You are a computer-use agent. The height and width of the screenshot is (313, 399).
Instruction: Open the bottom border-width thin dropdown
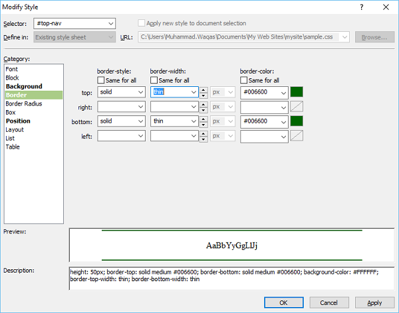(x=193, y=121)
